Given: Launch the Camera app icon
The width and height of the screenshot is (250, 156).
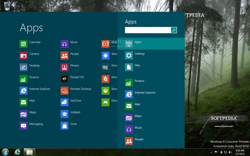Looking at the screenshot, I should click(x=23, y=56).
